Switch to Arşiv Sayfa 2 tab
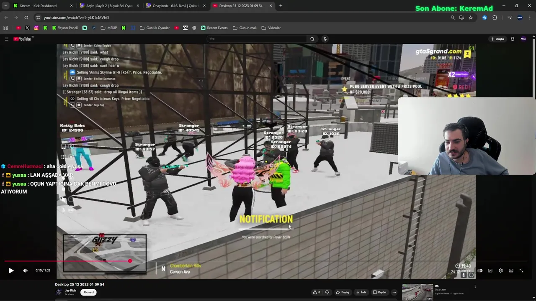Viewport: 536px width, 301px height. [x=108, y=6]
